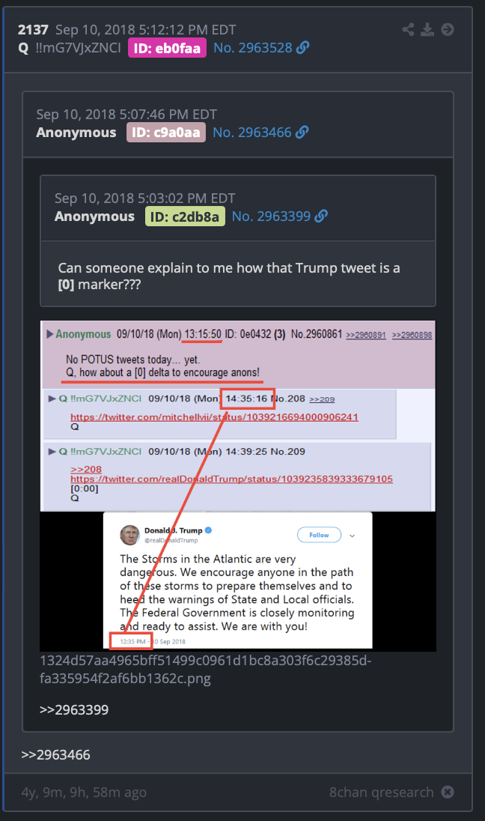Select the ID: c9a0aa badge
Screen dimensions: 485x821
coord(166,133)
